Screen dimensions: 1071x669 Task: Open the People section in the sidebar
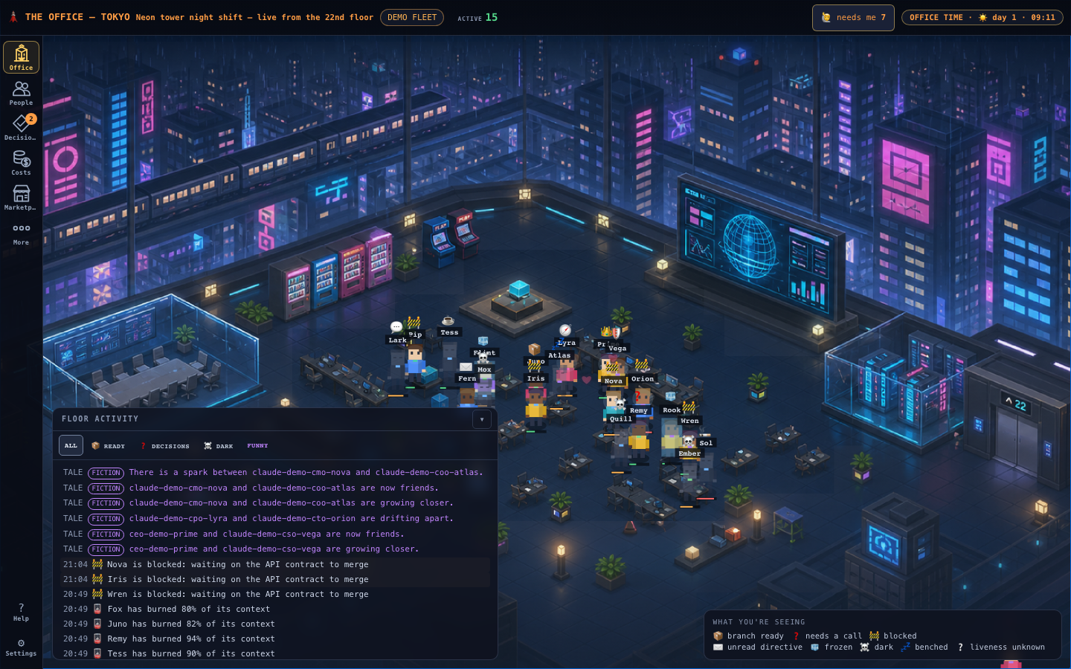coord(21,93)
